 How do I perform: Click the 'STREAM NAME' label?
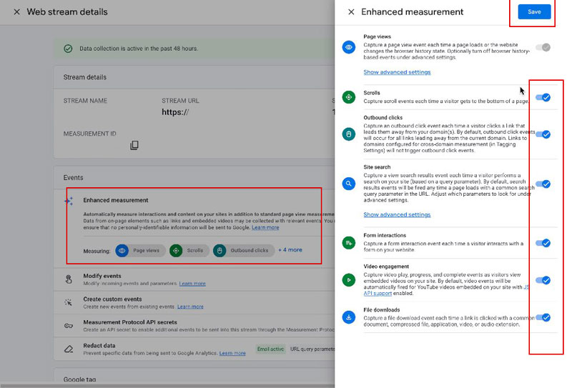(85, 101)
